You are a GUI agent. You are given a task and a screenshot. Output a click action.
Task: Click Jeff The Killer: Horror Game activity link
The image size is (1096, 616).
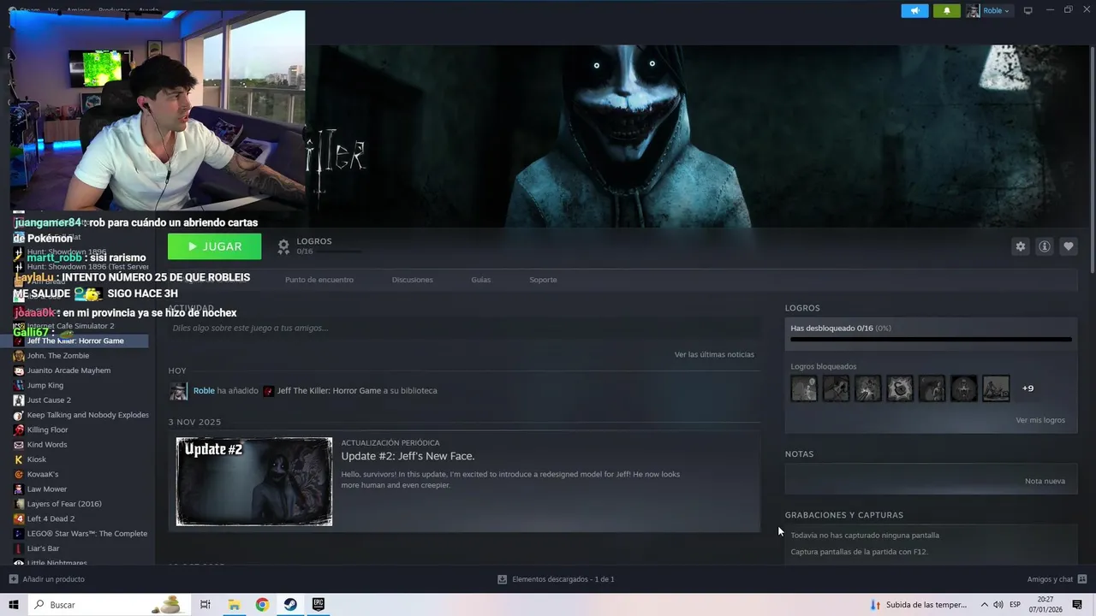click(x=329, y=391)
